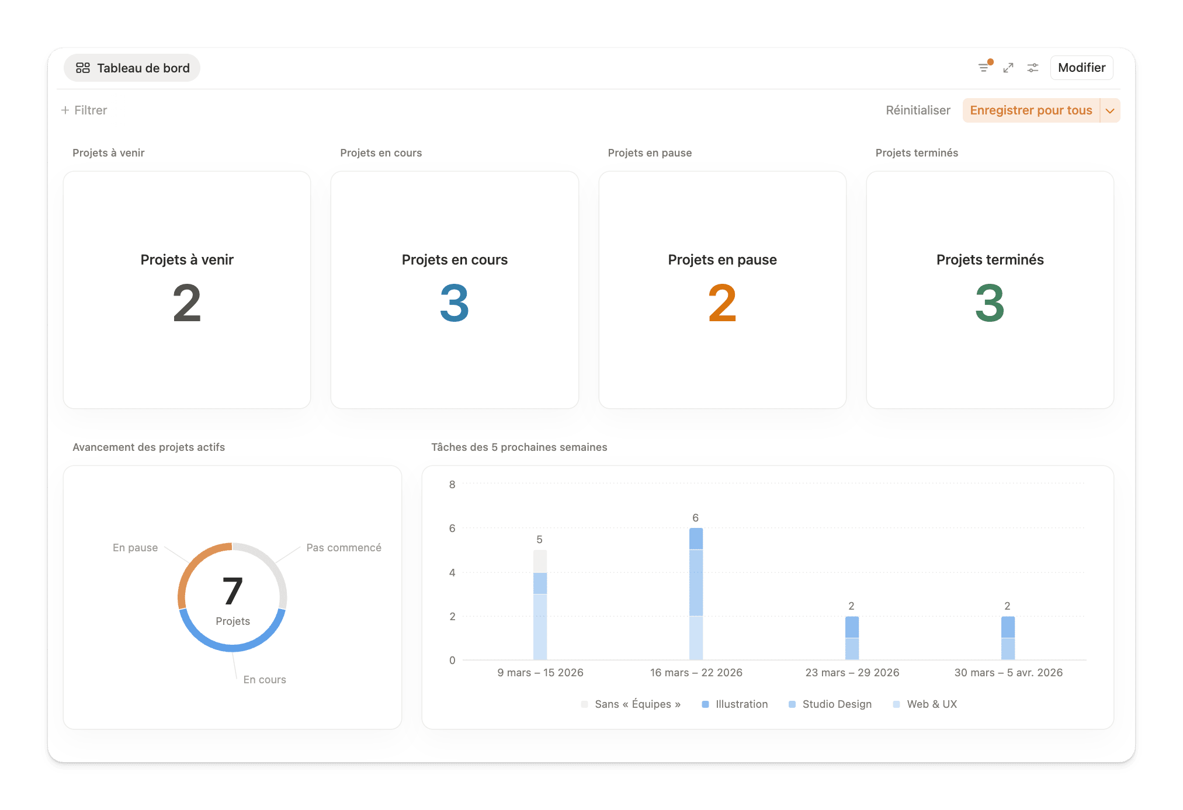The height and width of the screenshot is (810, 1183).
Task: Expand the Enregistrer pour tous dropdown arrow
Action: pyautogui.click(x=1110, y=110)
